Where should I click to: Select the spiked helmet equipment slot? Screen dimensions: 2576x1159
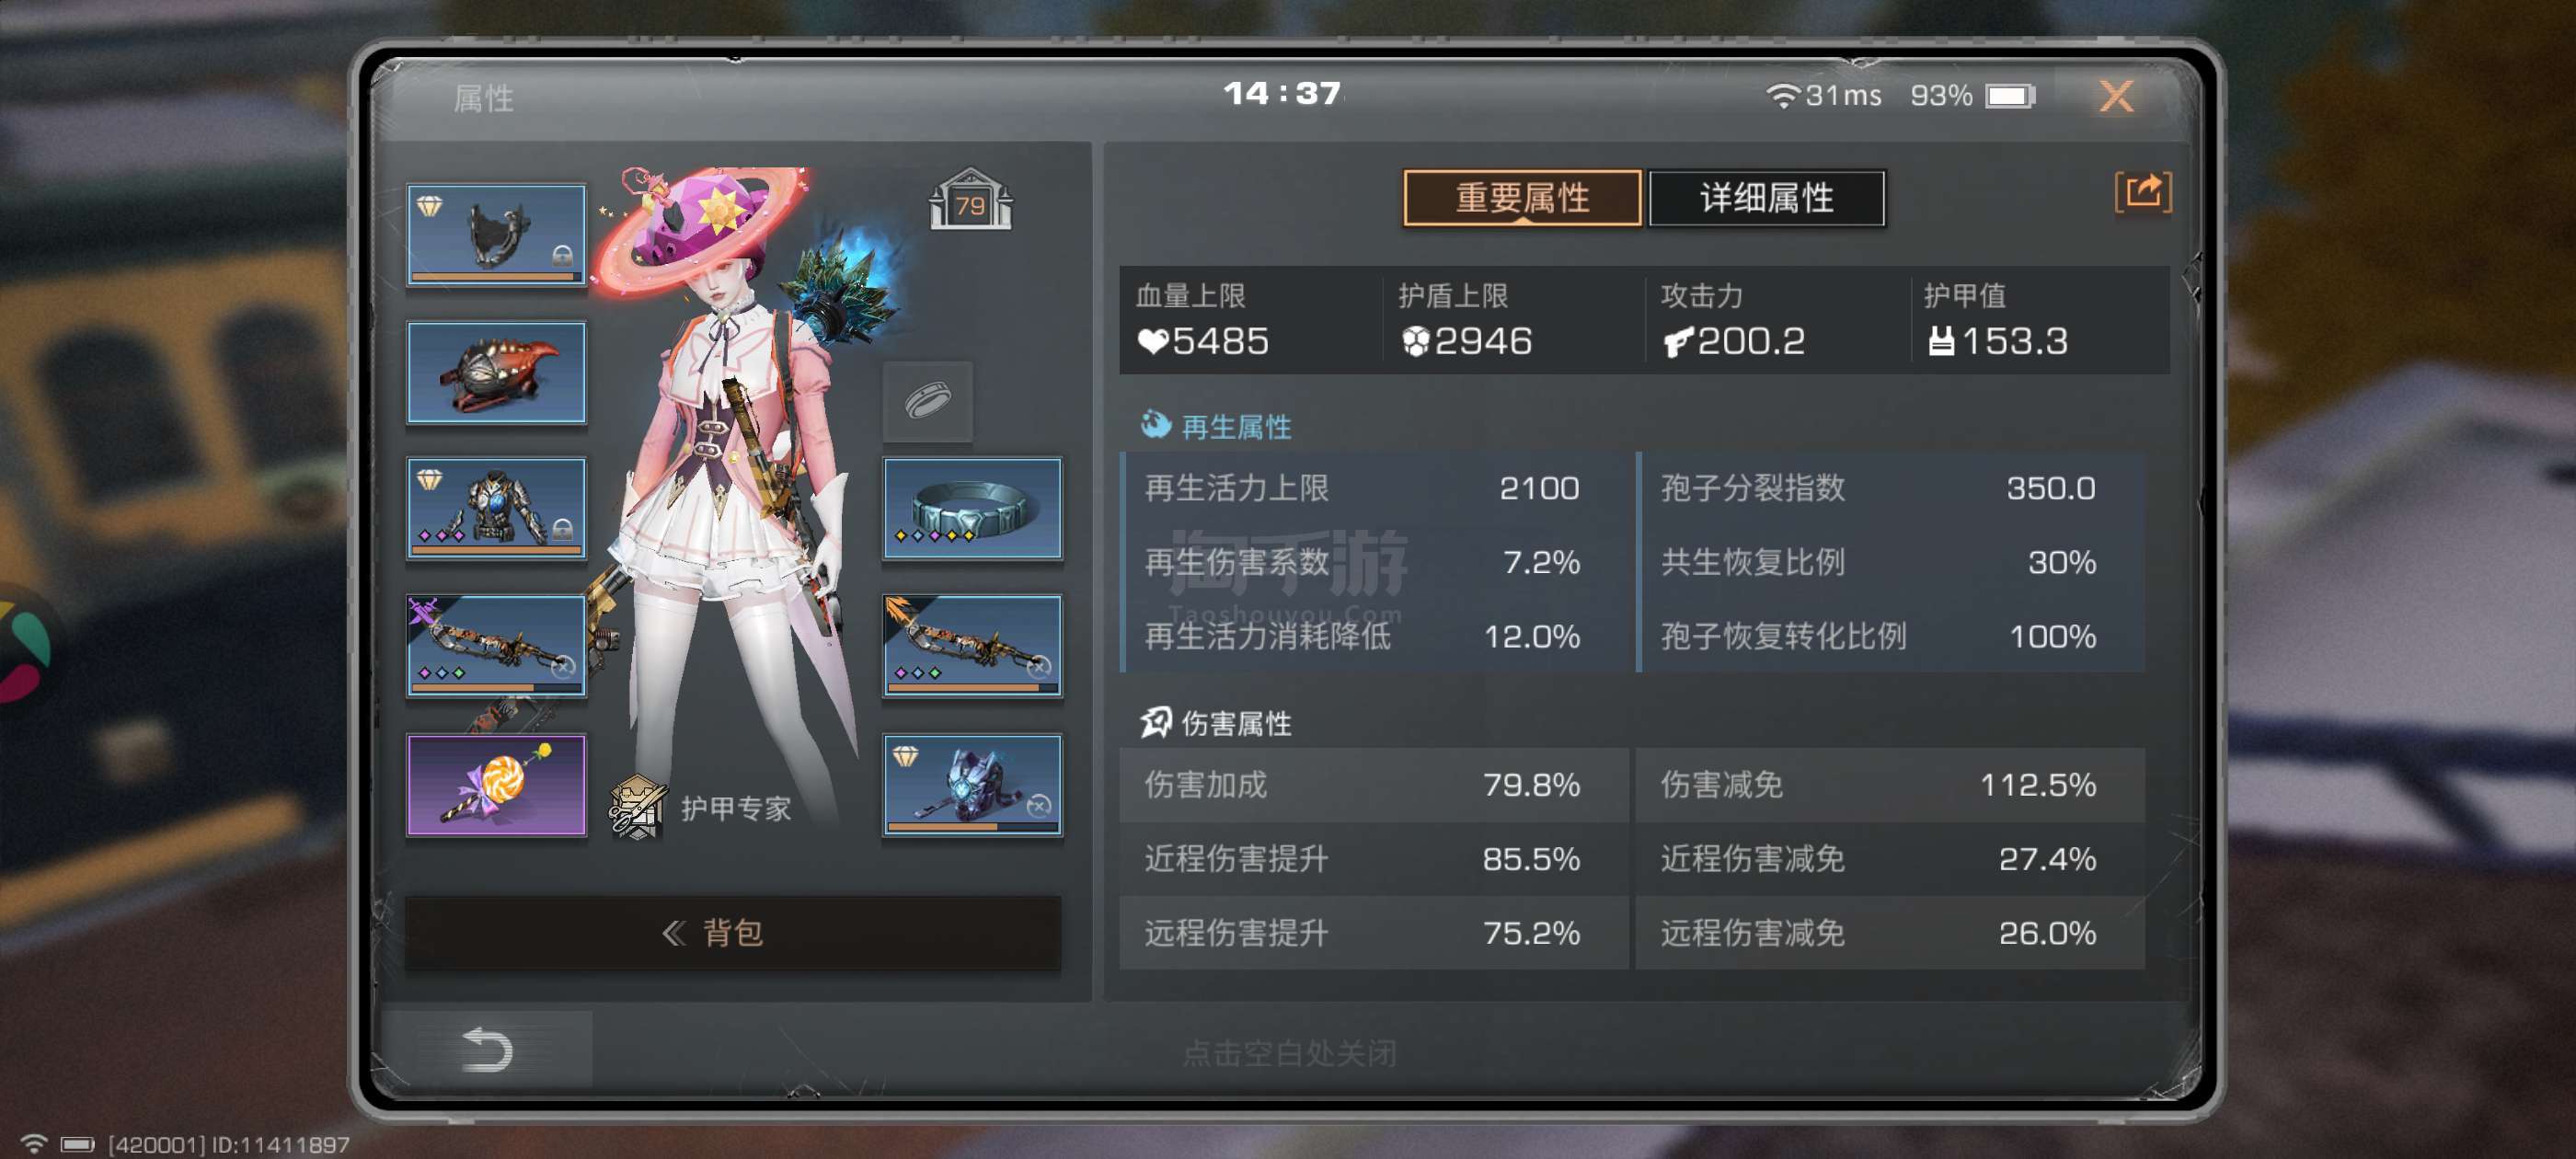tap(496, 372)
